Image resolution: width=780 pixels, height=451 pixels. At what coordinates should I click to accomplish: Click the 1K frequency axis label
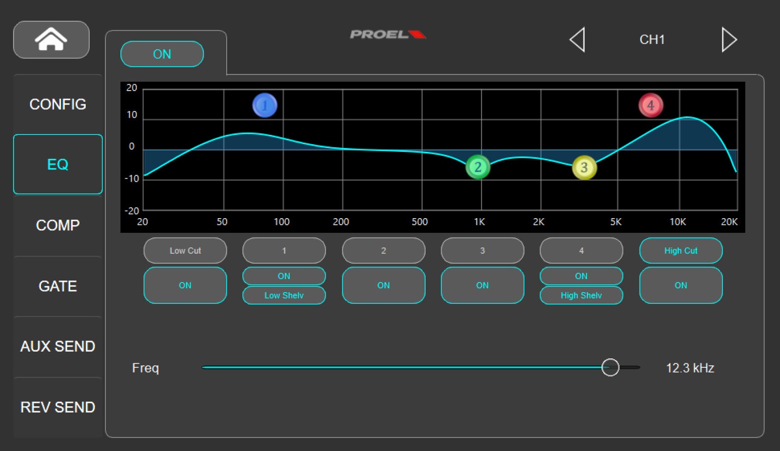pyautogui.click(x=479, y=222)
